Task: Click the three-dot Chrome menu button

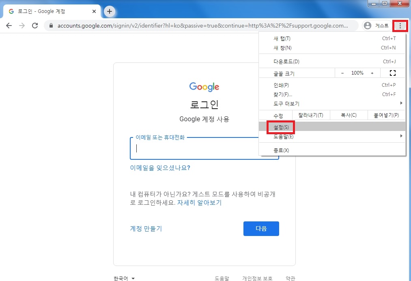Action: point(400,26)
